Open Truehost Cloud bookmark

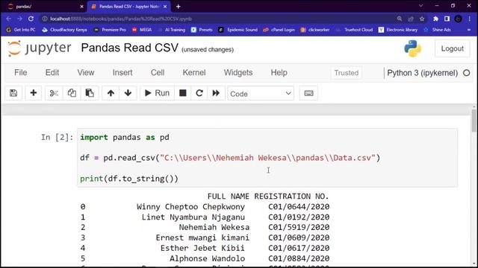(x=354, y=30)
